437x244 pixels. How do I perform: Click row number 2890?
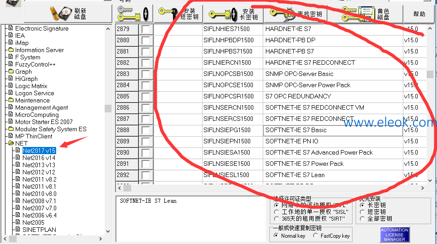(x=127, y=152)
